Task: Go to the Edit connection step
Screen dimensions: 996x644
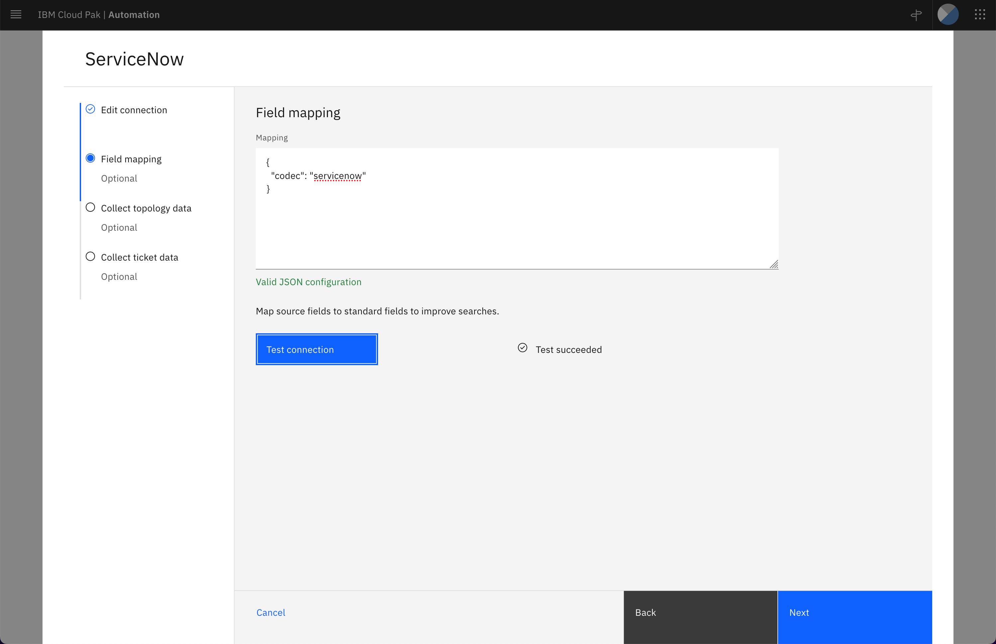Action: (x=134, y=110)
